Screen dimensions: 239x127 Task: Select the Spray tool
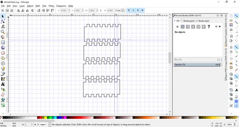3,90
